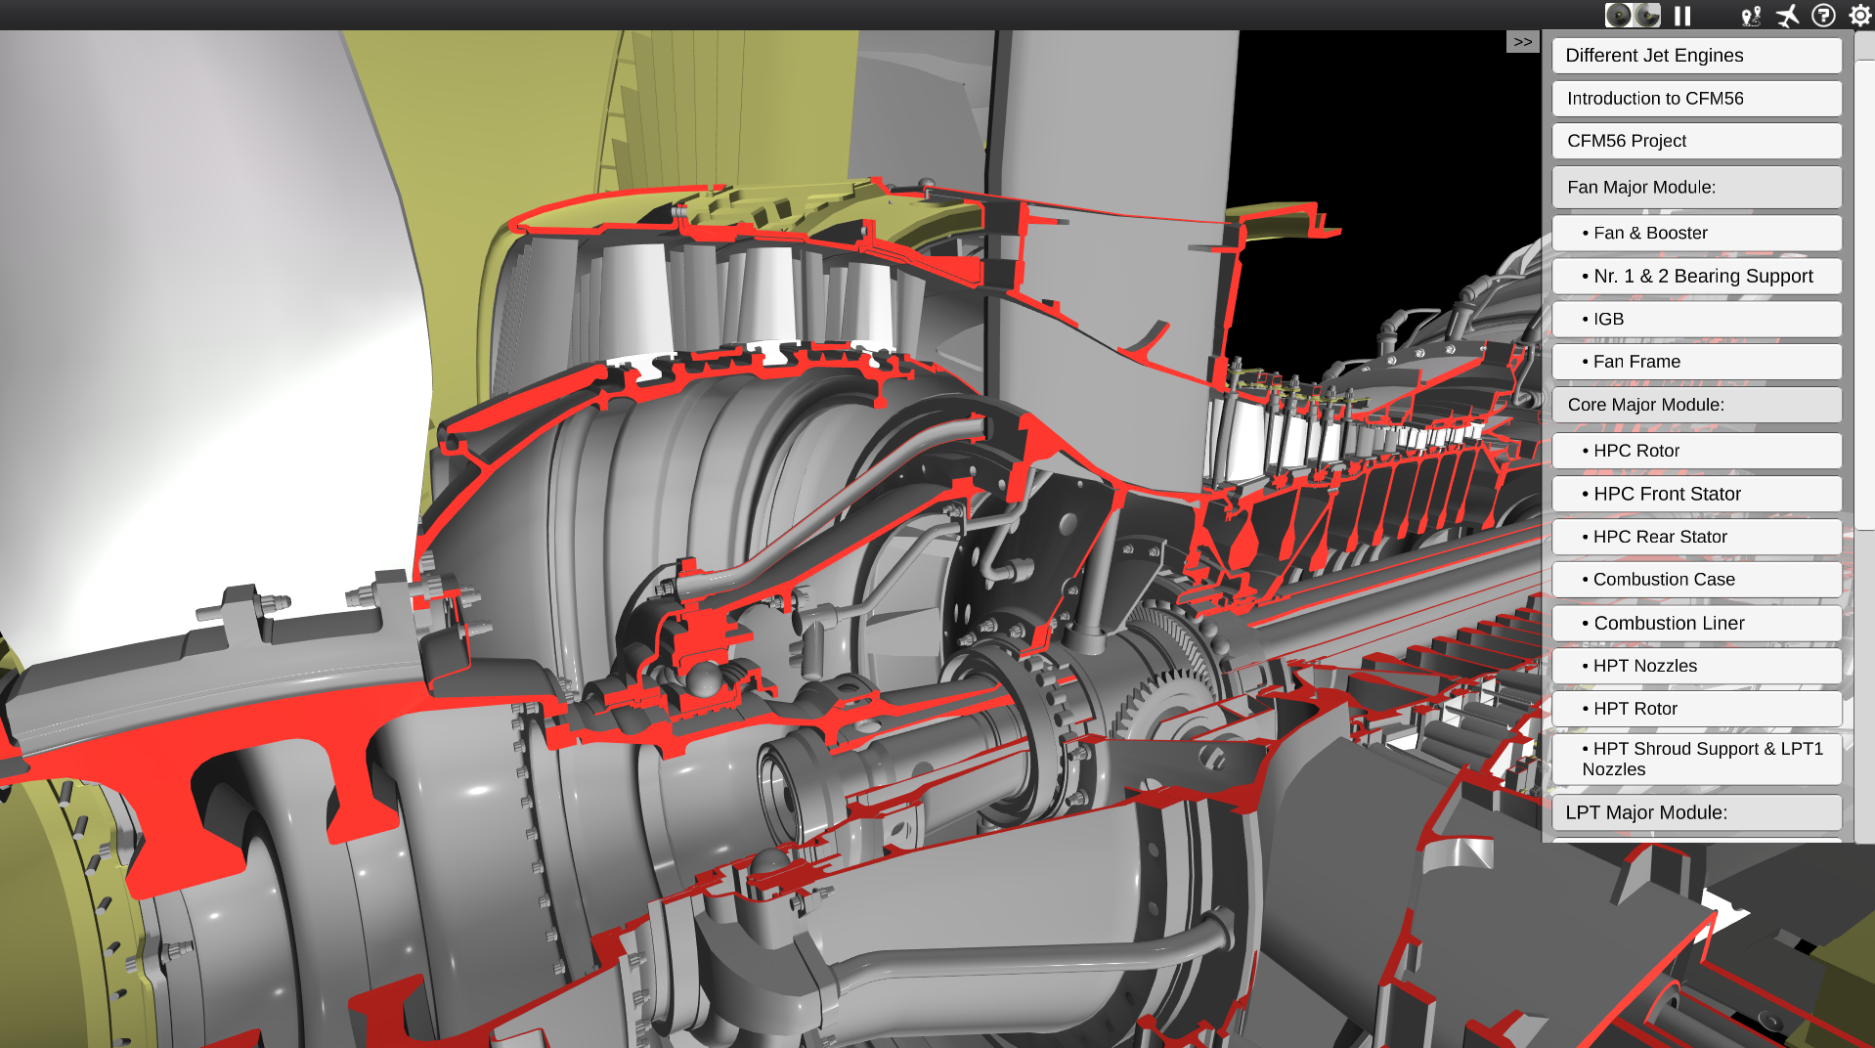1875x1048 pixels.
Task: Select the HPC Rotor item
Action: (x=1695, y=451)
